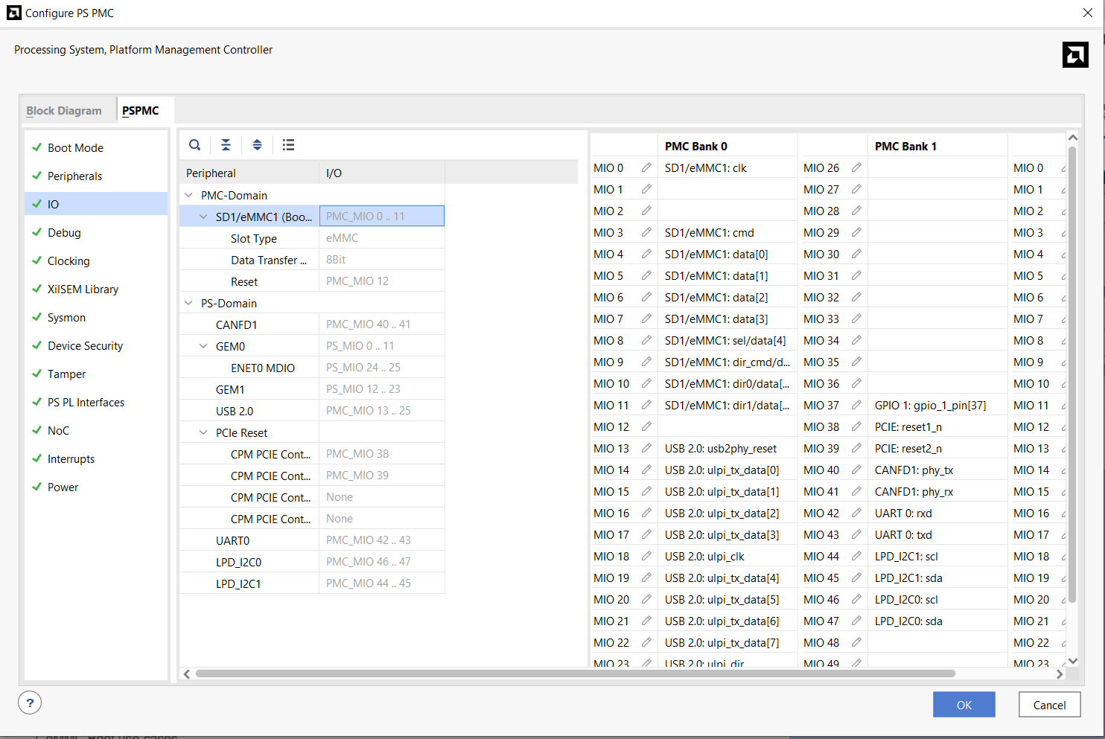Click the edit pencil next to MIO 42
This screenshot has height=739, width=1105.
pos(856,514)
